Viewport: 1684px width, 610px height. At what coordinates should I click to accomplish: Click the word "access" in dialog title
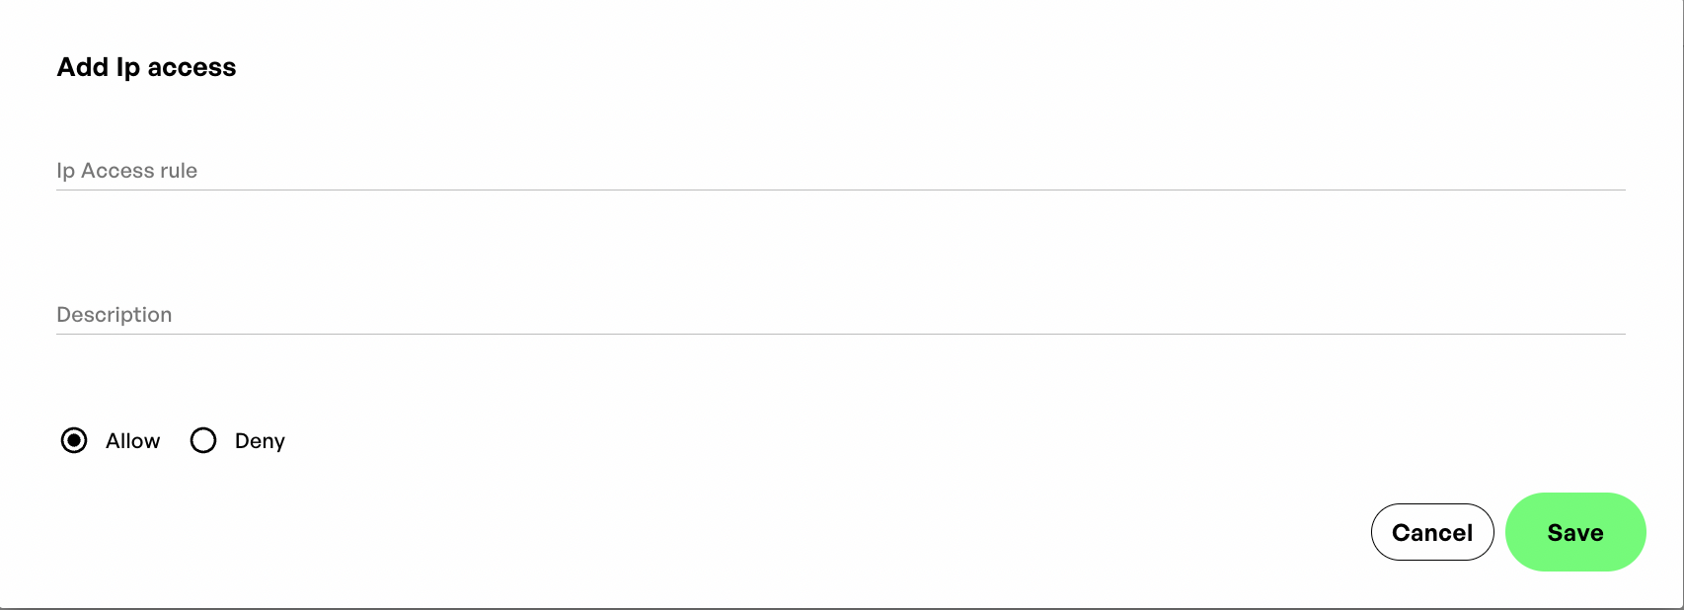(191, 68)
